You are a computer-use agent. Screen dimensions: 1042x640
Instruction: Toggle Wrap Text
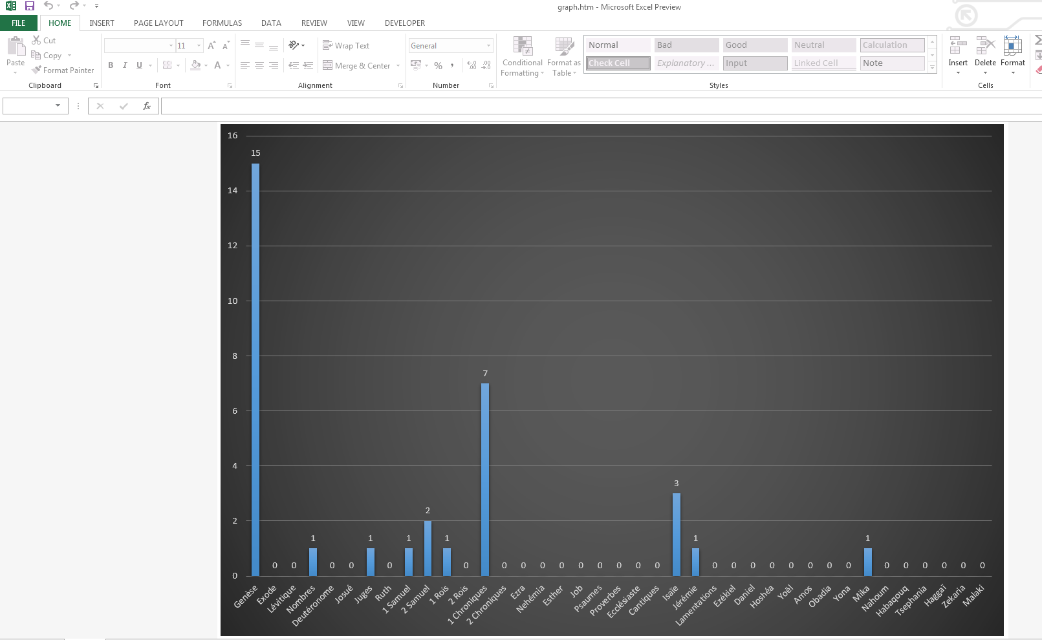pos(346,46)
